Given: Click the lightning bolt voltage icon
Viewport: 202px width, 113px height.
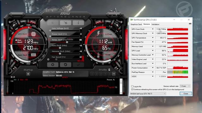Looking at the screenshot, I should [98, 33].
